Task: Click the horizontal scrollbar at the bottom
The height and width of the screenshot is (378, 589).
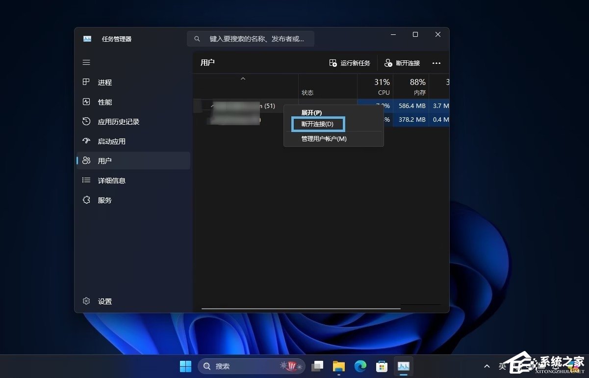Action: click(x=301, y=309)
